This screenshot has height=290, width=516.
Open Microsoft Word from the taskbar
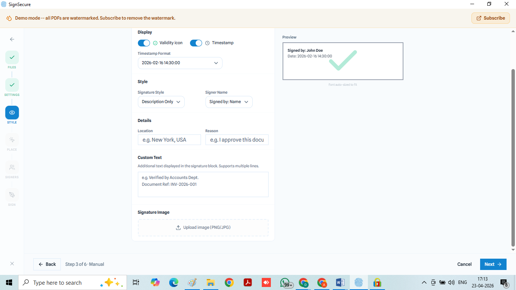click(x=340, y=282)
